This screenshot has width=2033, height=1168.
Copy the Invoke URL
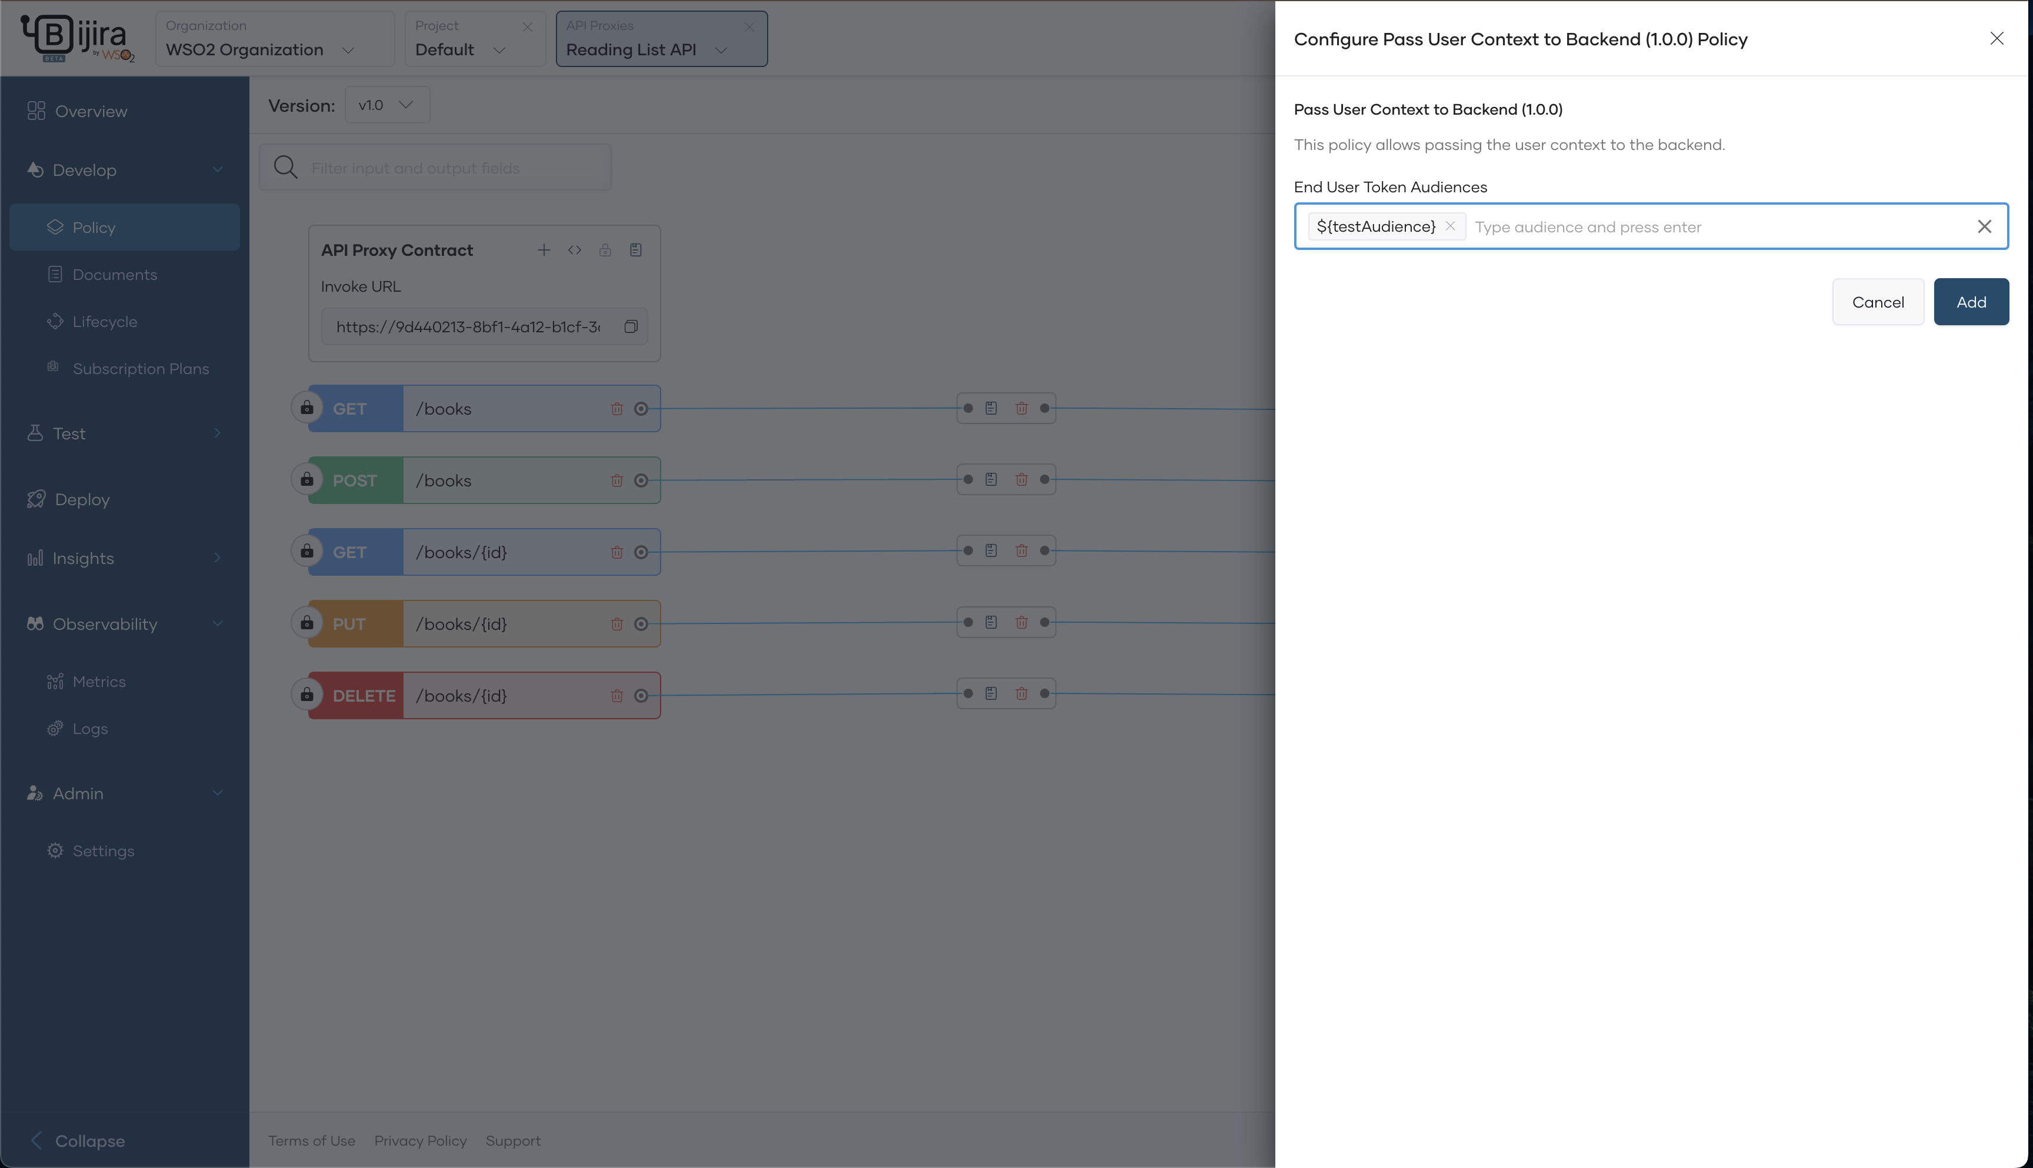pos(631,326)
